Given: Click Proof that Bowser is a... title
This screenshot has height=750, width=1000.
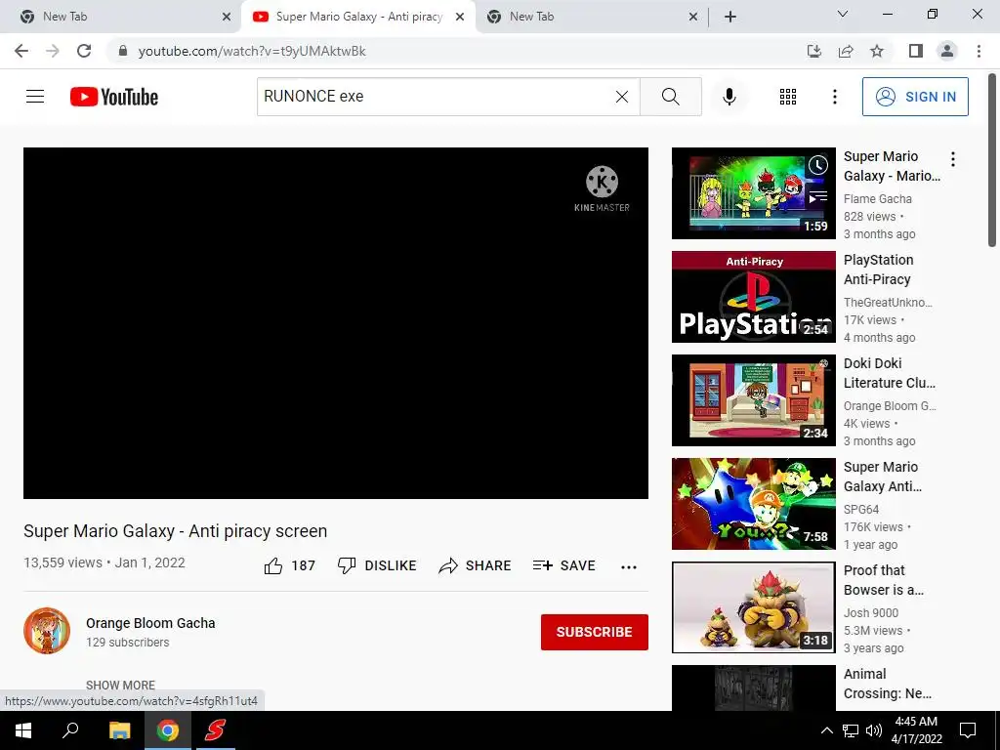Looking at the screenshot, I should [x=883, y=580].
